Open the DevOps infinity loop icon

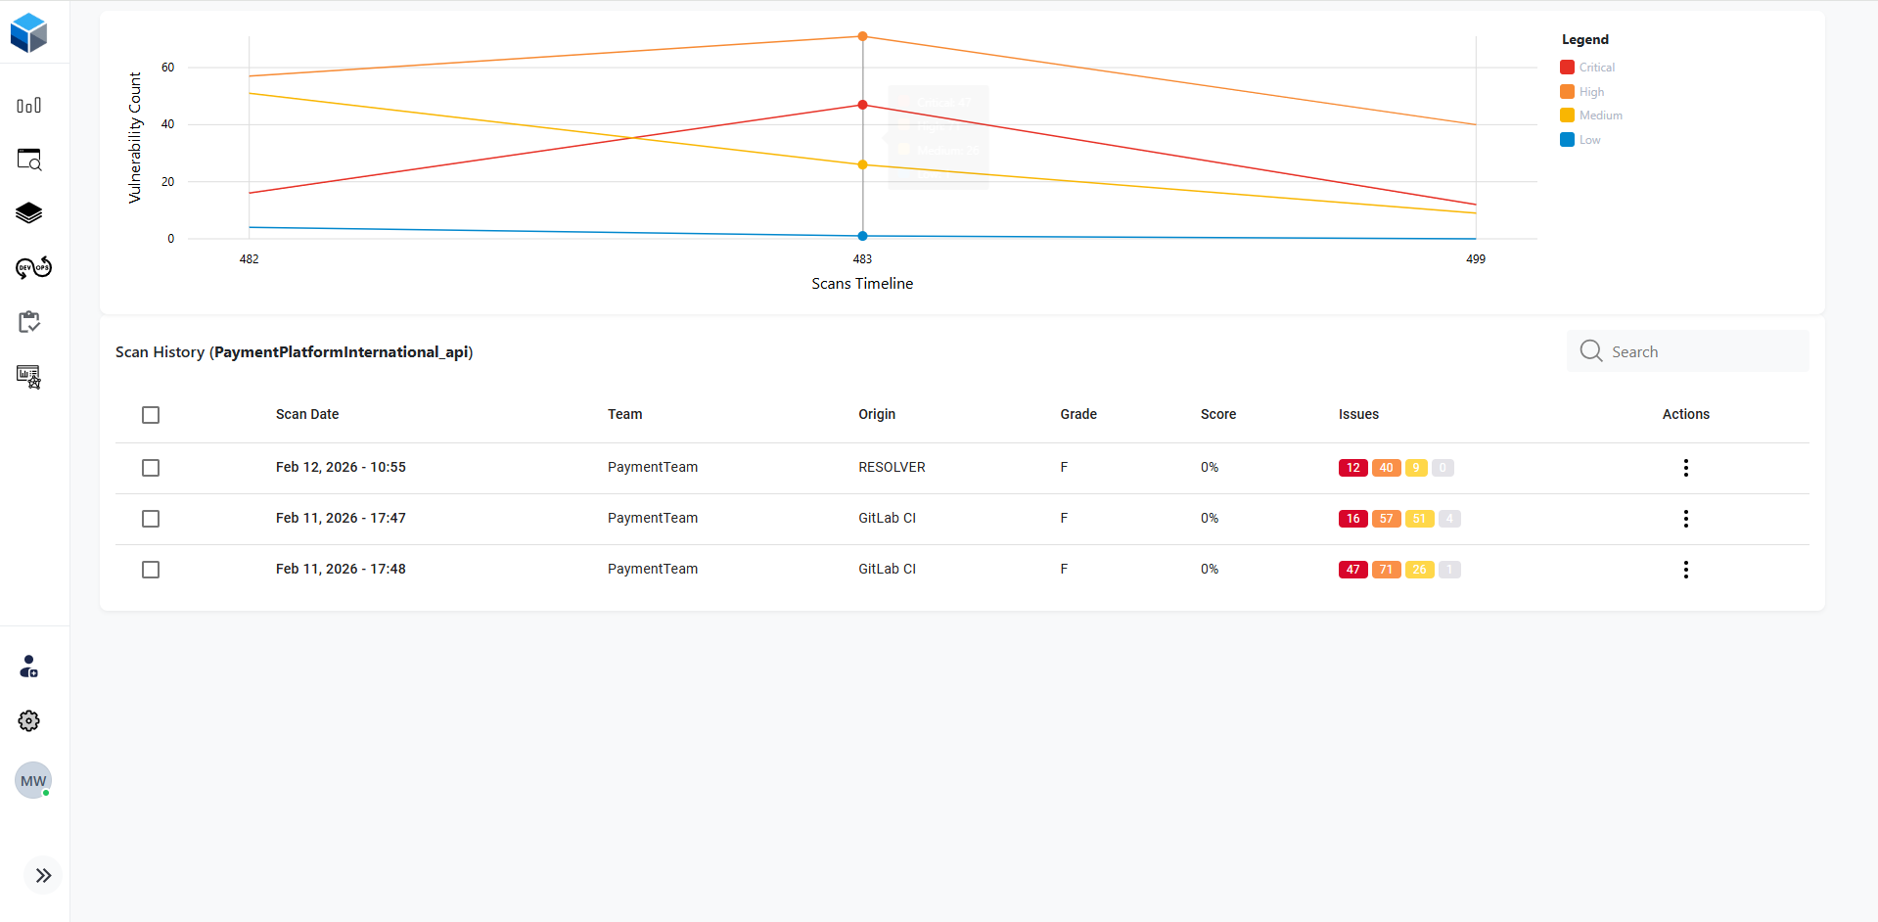coord(33,268)
